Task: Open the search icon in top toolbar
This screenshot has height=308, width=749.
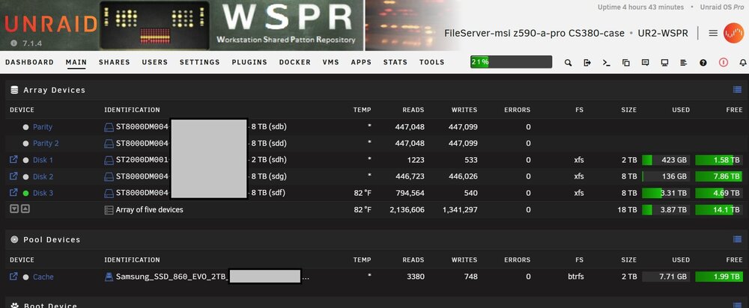Action: [568, 63]
